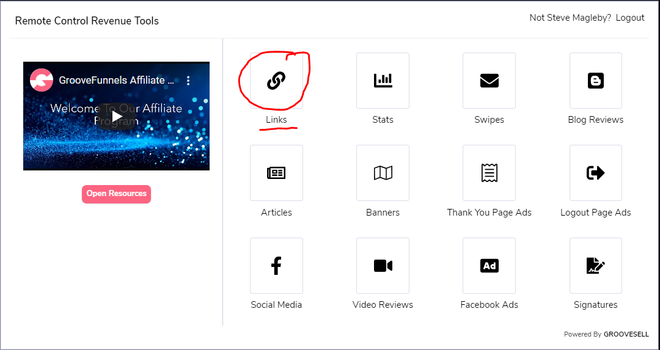Image resolution: width=660 pixels, height=350 pixels.
Task: Click the Signatures label text
Action: tap(596, 305)
